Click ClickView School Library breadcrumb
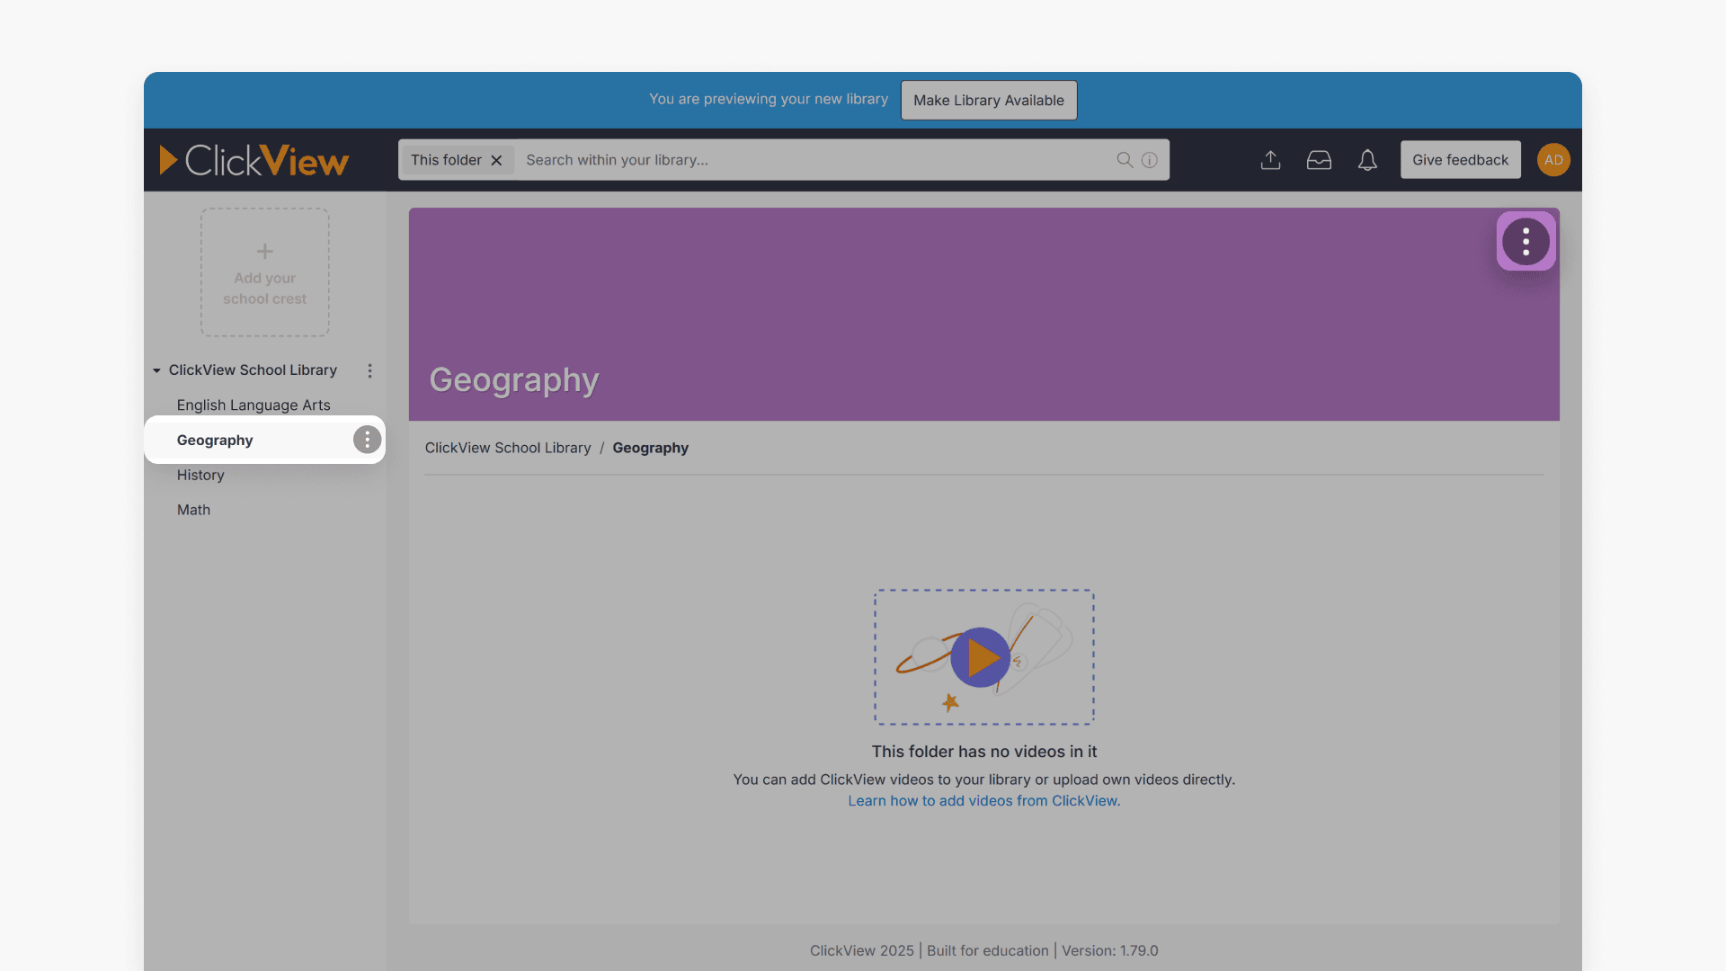 click(508, 448)
